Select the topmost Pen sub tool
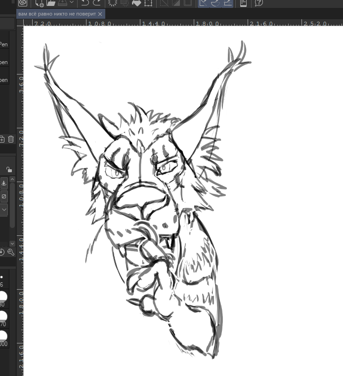Viewport: 343px width, 376px height. [x=3, y=44]
